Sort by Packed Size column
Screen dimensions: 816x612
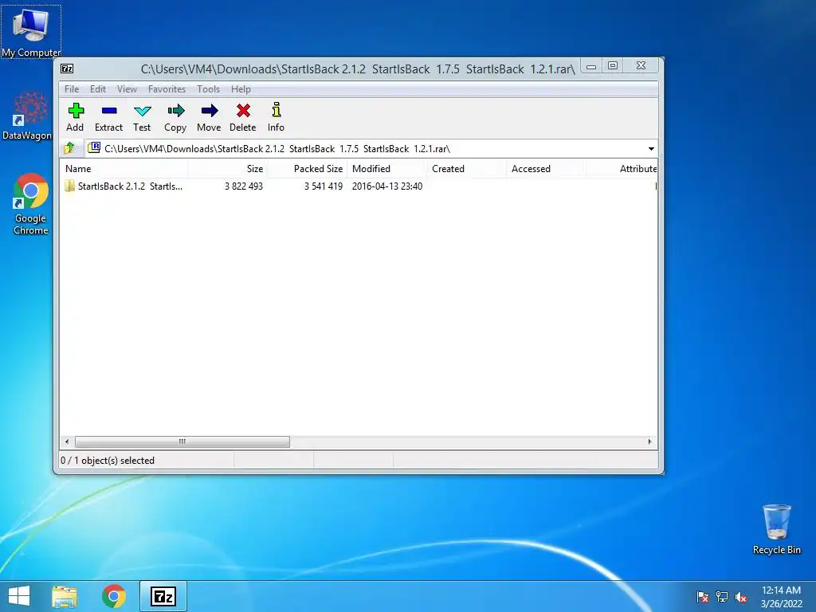tap(308, 169)
